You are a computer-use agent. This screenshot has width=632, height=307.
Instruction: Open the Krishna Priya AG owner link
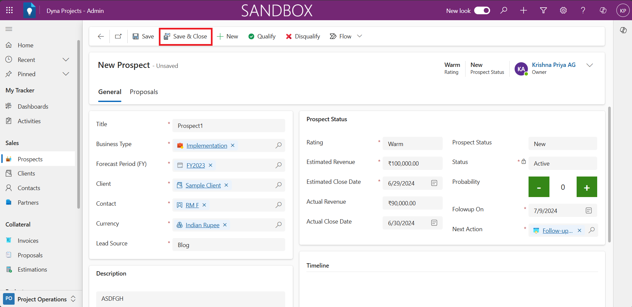tap(553, 65)
